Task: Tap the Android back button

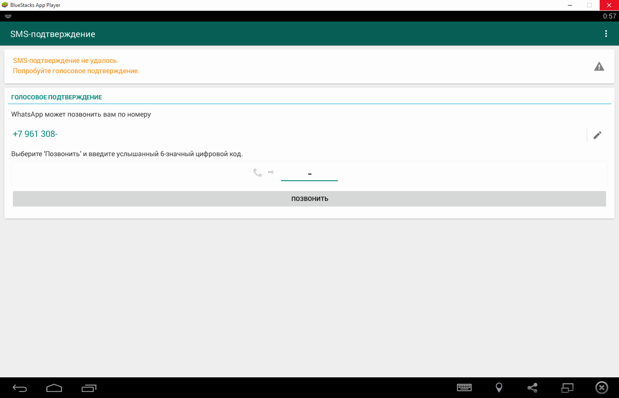Action: coord(20,388)
